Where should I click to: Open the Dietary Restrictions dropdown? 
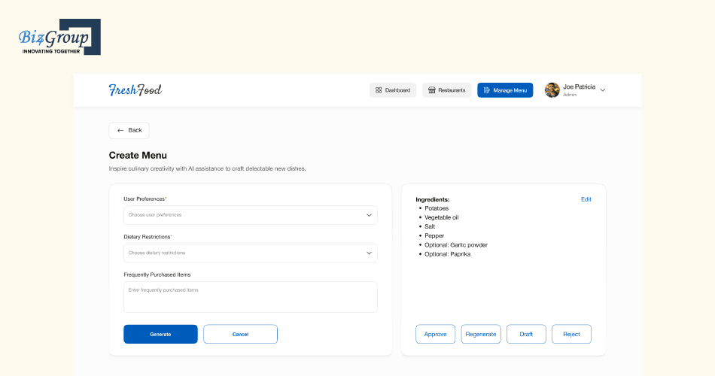coord(251,253)
